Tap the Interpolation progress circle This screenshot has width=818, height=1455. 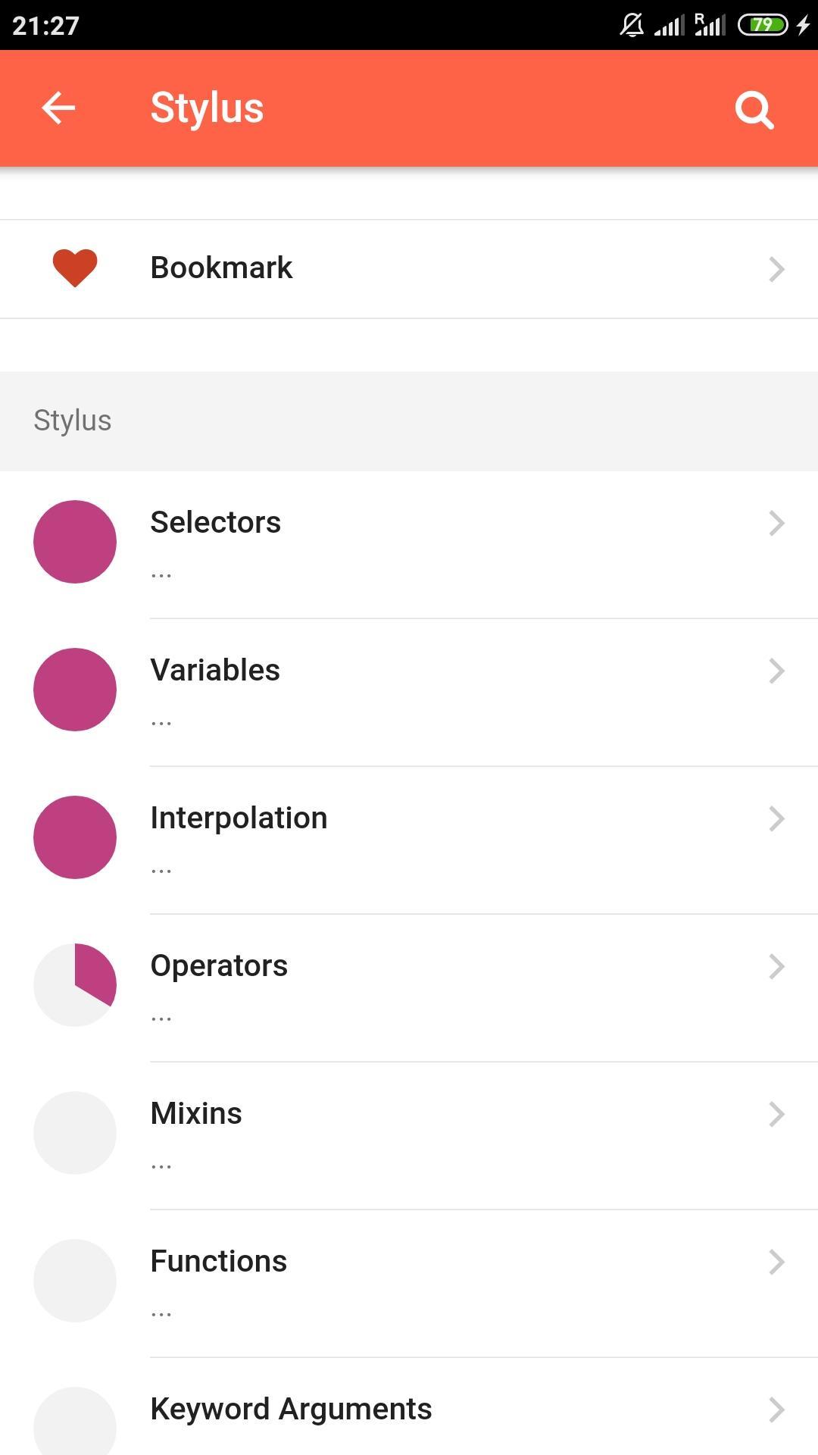tap(75, 837)
